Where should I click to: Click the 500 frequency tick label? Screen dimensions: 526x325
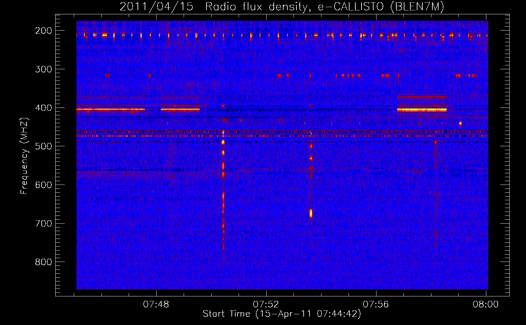click(x=44, y=146)
